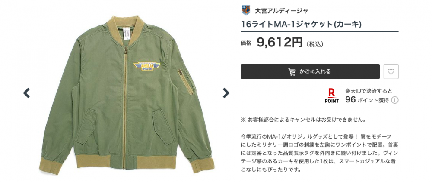The image size is (432, 182).
Task: Add jacket to wishlist with heart icon
Action: (x=391, y=72)
